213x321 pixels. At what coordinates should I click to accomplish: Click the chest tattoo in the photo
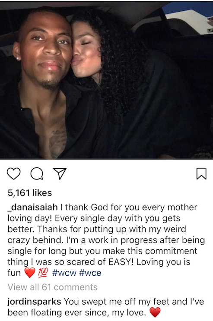pos(58,141)
